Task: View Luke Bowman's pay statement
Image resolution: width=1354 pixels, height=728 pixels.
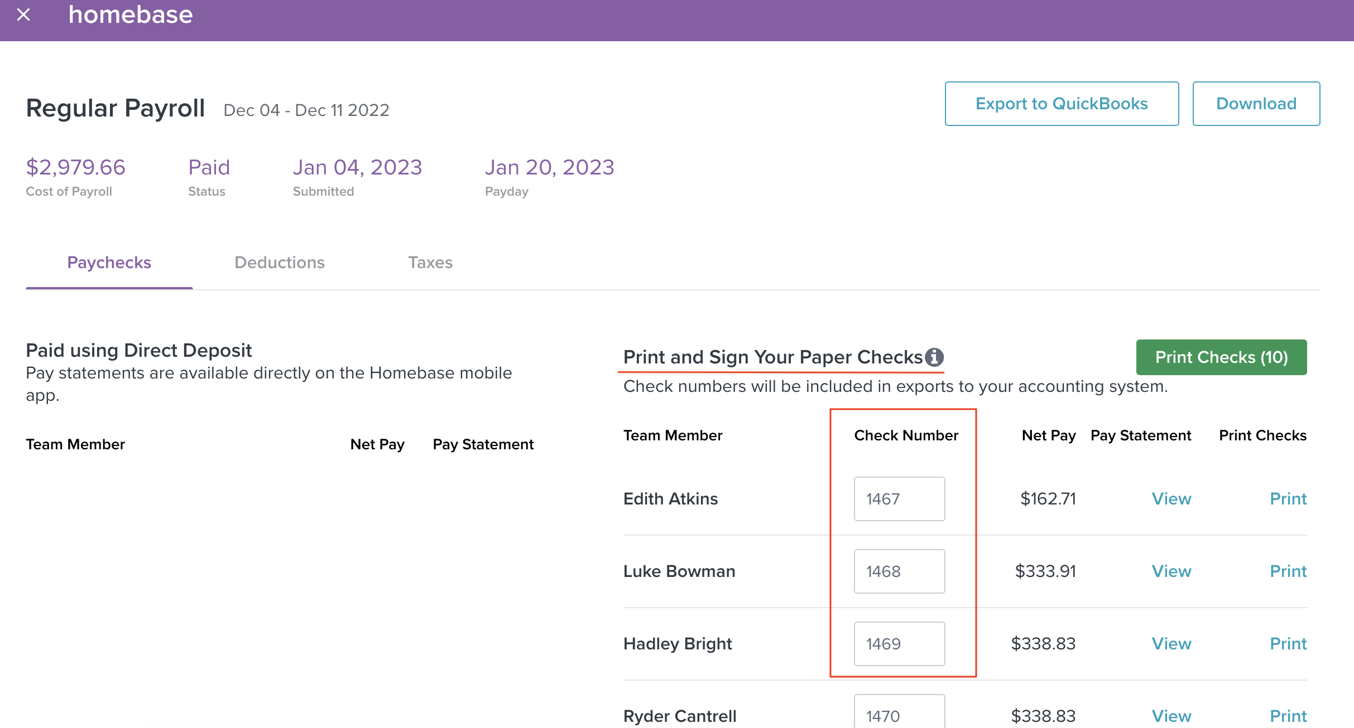Action: pyautogui.click(x=1171, y=571)
